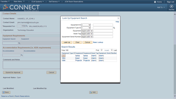Click First link in results pager
The image size is (176, 99).
pos(97,50)
